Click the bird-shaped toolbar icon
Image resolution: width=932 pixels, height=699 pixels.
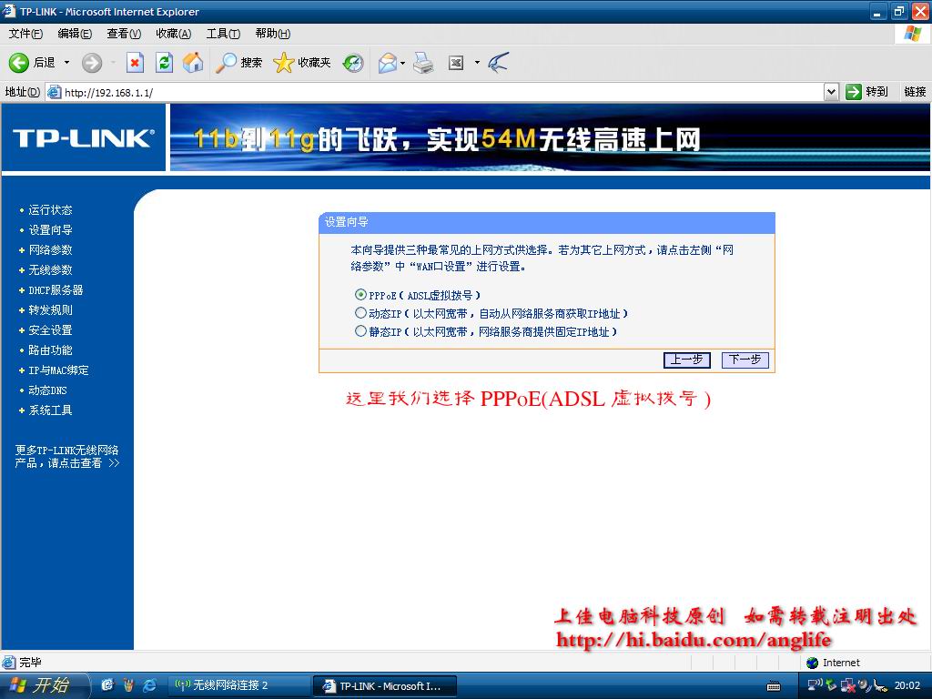(x=498, y=63)
